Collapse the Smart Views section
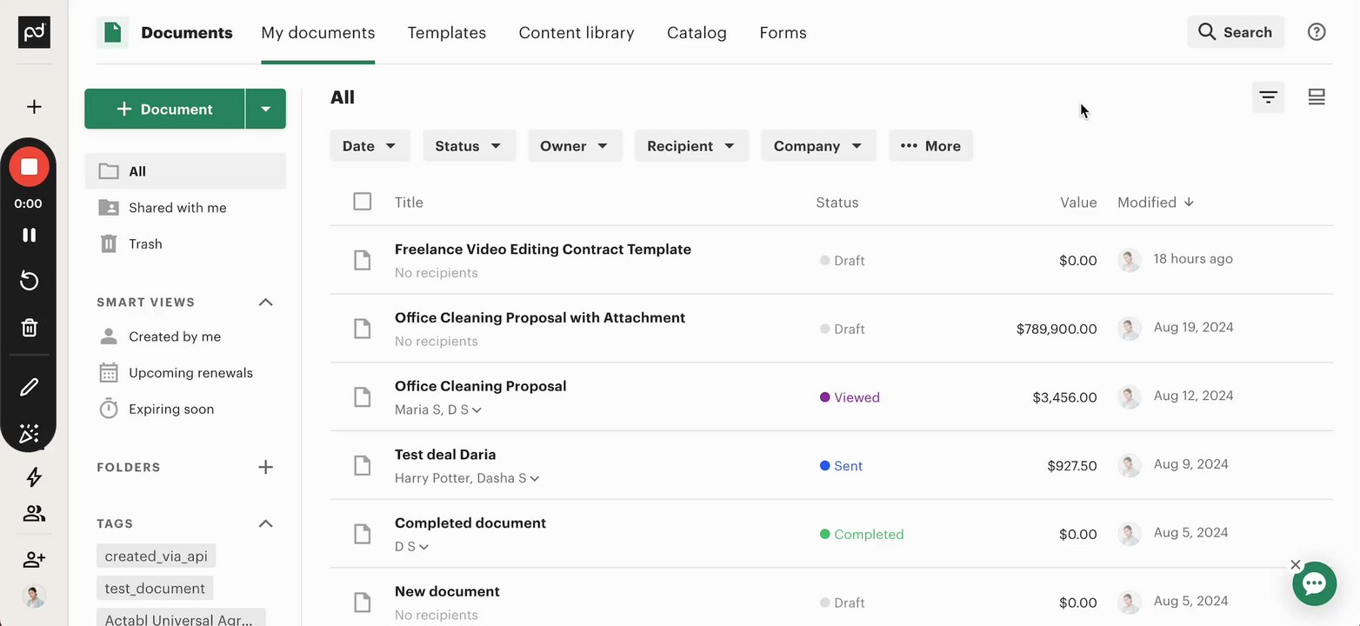 [x=266, y=302]
